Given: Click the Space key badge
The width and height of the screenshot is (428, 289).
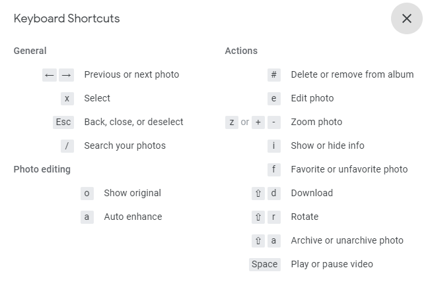Looking at the screenshot, I should tap(265, 264).
